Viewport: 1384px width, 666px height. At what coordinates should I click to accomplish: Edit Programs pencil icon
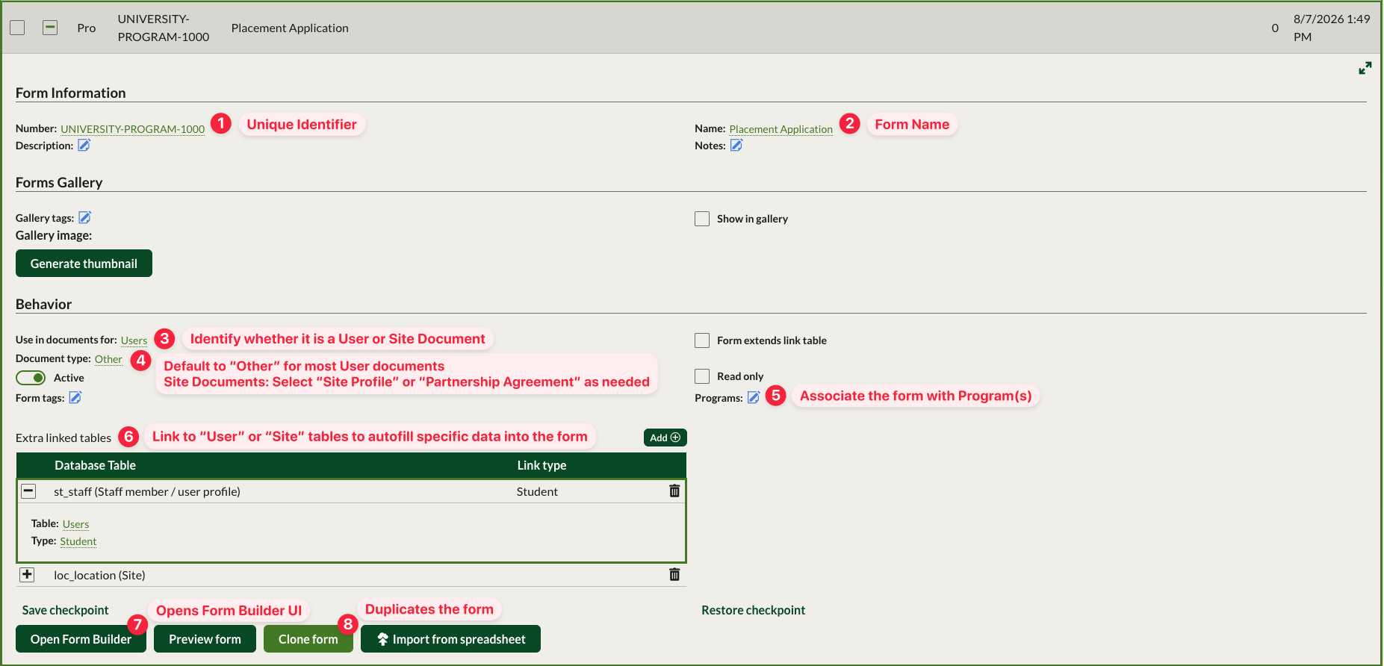tap(754, 398)
